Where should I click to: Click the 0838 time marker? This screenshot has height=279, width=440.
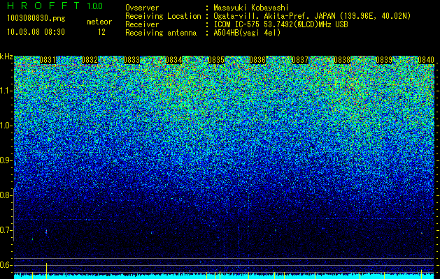pos(342,60)
